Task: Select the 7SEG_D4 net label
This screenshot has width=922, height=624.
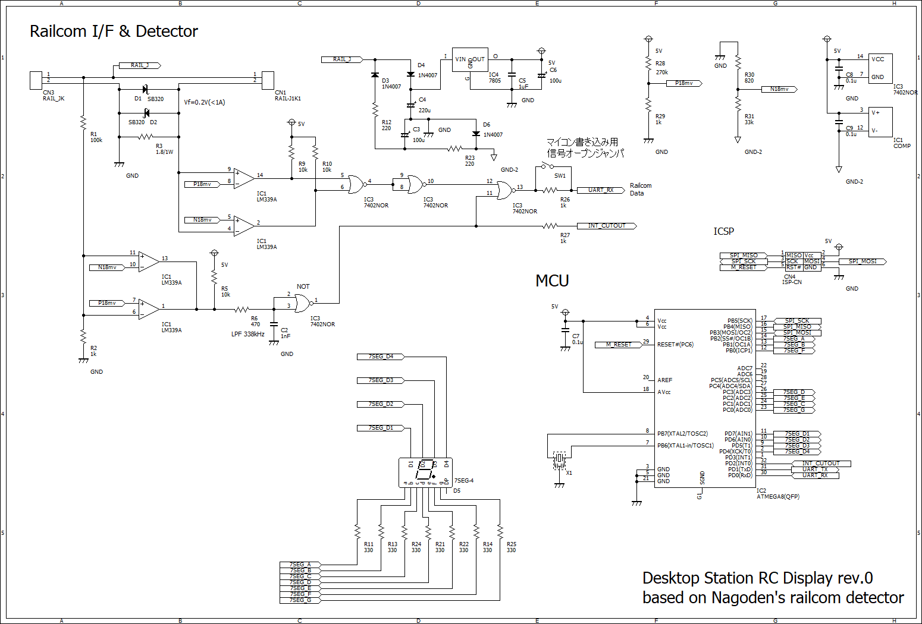Action: tap(381, 357)
